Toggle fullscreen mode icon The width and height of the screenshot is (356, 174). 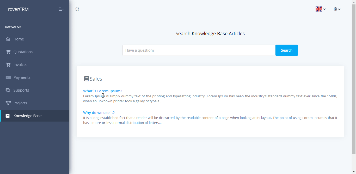pyautogui.click(x=77, y=9)
